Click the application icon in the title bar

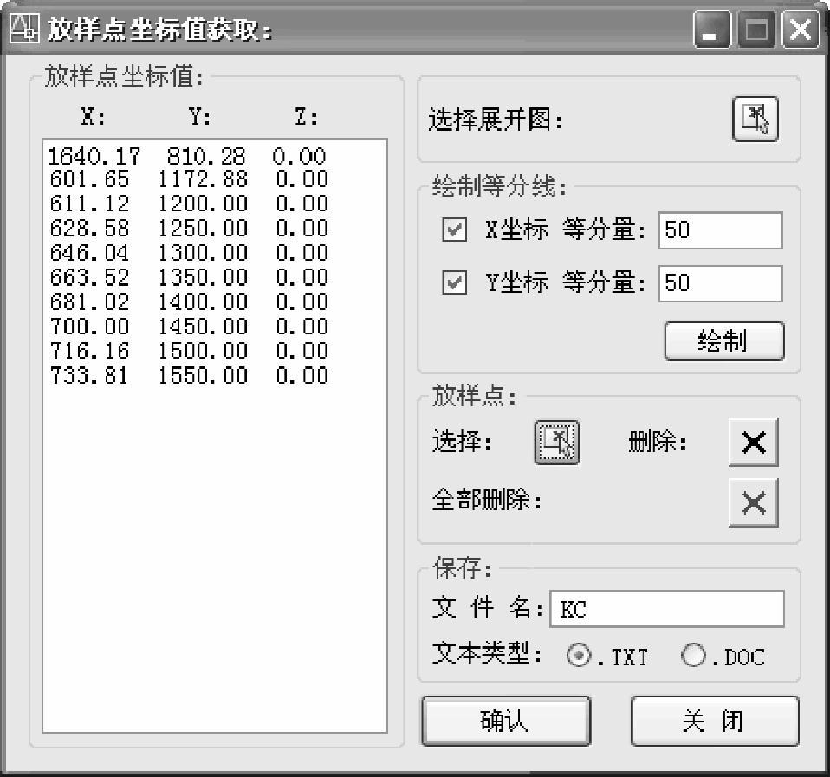[24, 29]
